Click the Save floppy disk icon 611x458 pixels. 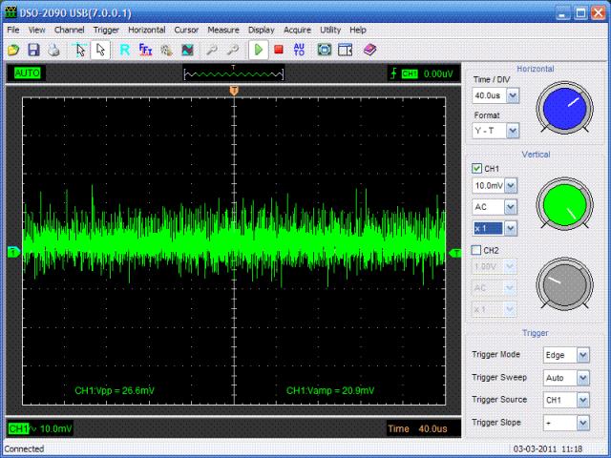(33, 49)
